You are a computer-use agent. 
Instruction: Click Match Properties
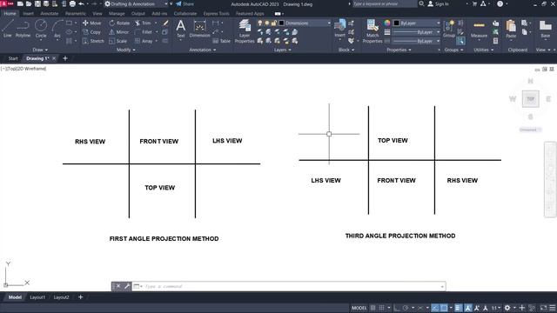coord(372,31)
